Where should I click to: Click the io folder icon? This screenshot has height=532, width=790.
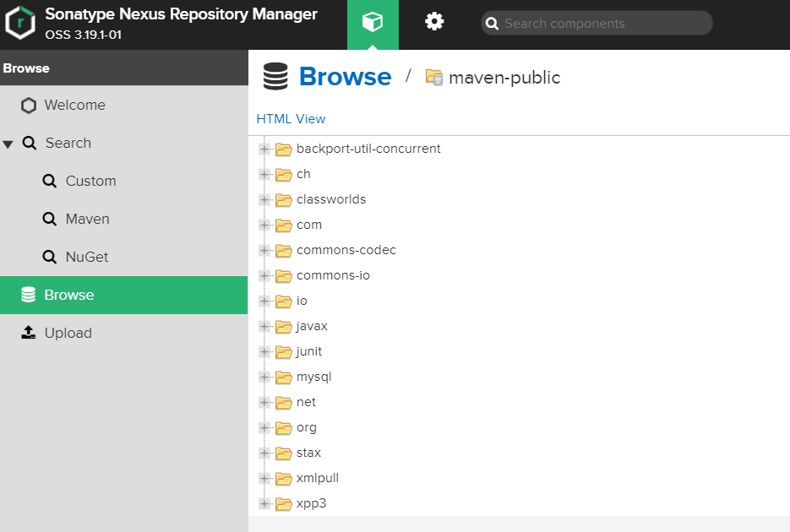[284, 301]
